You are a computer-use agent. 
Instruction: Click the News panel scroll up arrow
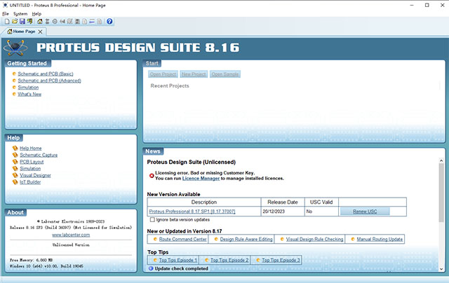tap(441, 161)
